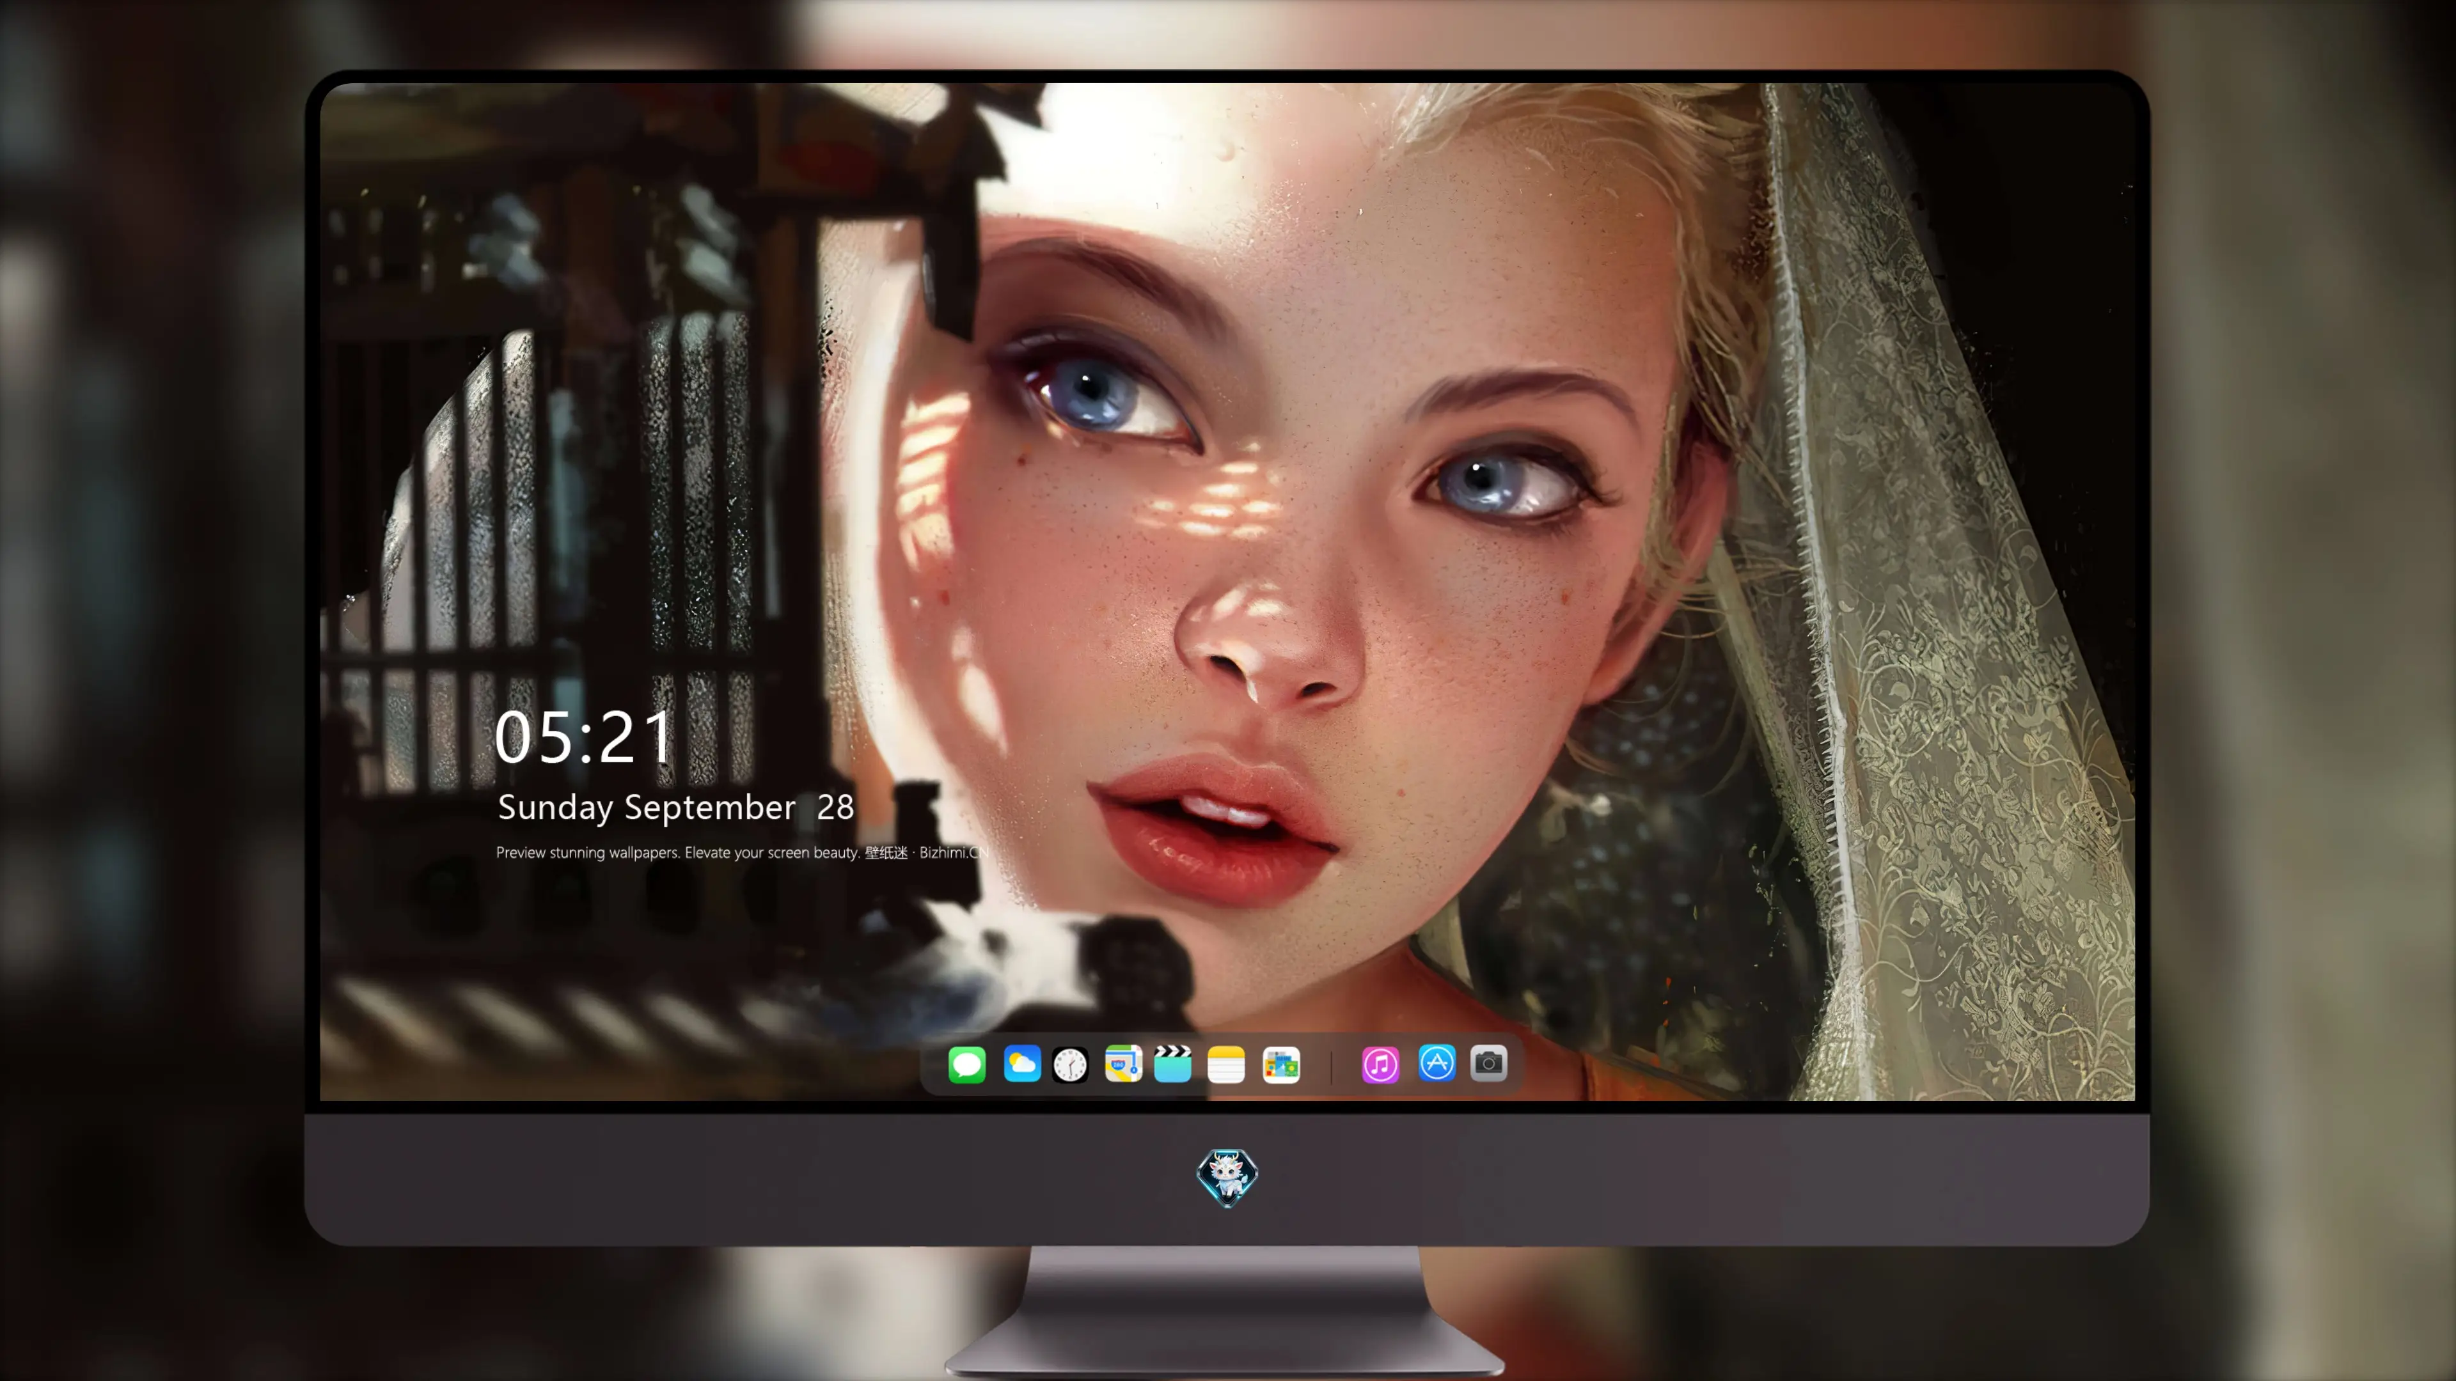Open the blue App Store icon
The height and width of the screenshot is (1381, 2456).
[1436, 1063]
